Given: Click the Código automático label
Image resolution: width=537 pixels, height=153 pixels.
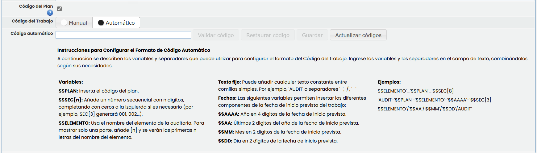Looking at the screenshot, I should [32, 33].
